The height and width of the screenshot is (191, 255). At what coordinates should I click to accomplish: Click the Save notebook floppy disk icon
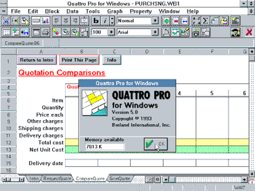point(25,32)
